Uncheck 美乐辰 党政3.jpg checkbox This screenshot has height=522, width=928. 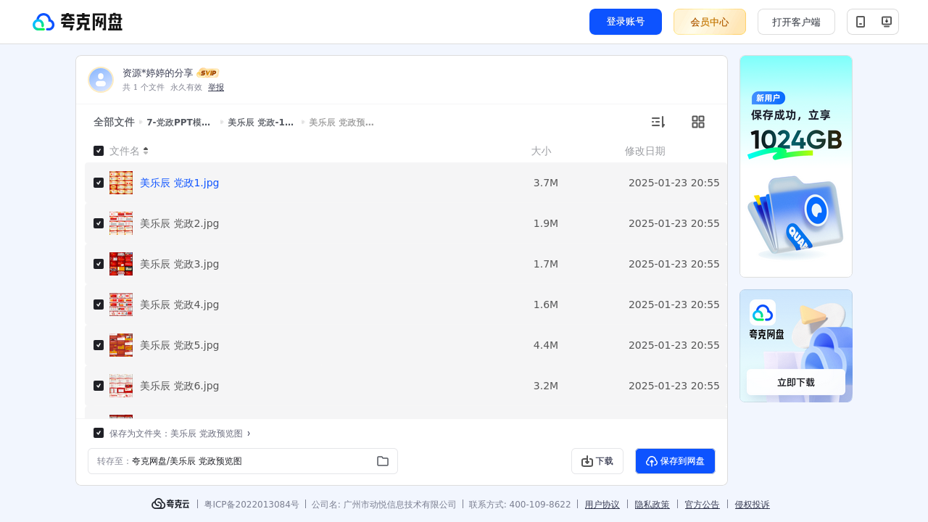click(x=99, y=264)
